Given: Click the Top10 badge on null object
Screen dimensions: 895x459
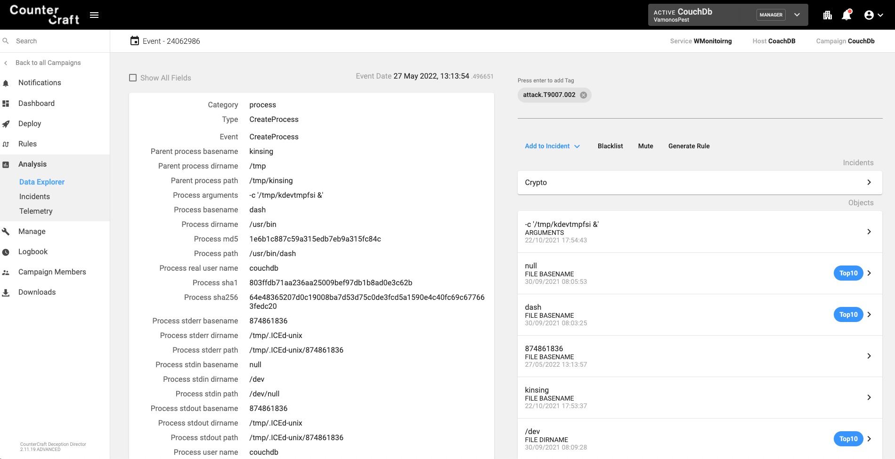Looking at the screenshot, I should [848, 273].
